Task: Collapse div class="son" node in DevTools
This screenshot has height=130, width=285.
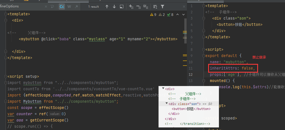Action: tap(167, 104)
